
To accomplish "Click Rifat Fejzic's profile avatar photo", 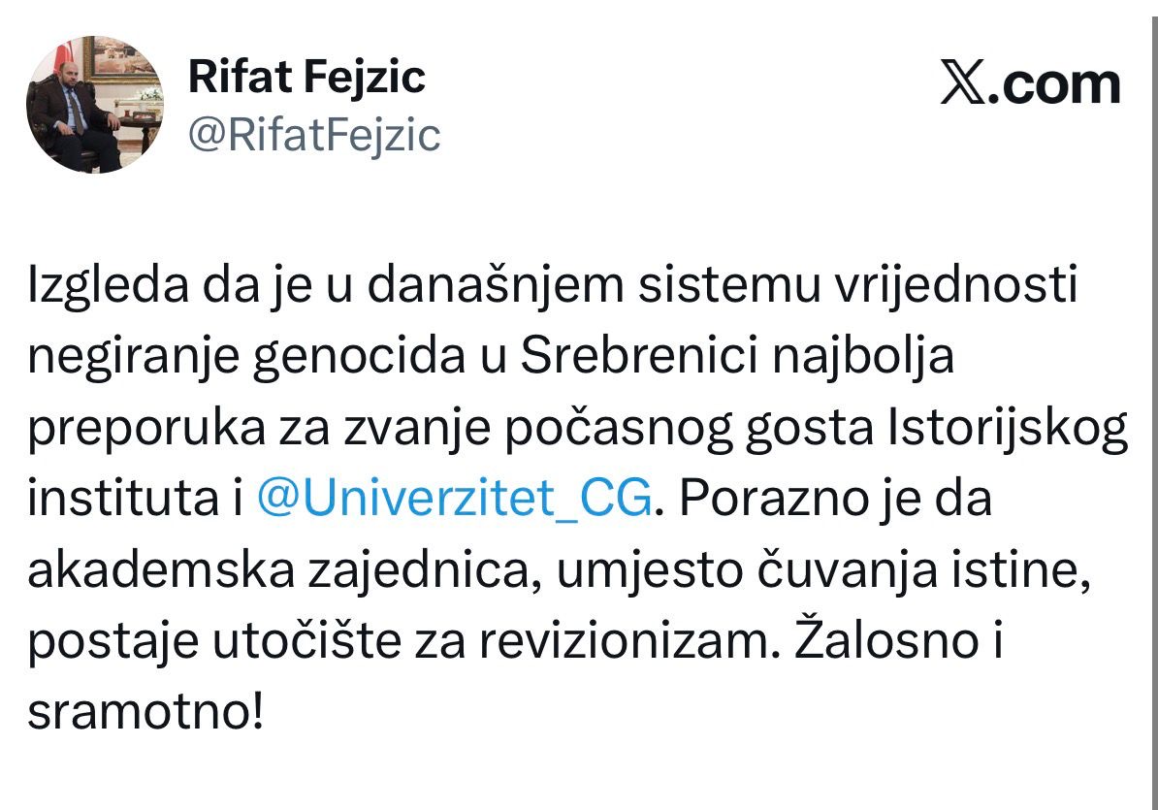I will (94, 105).
